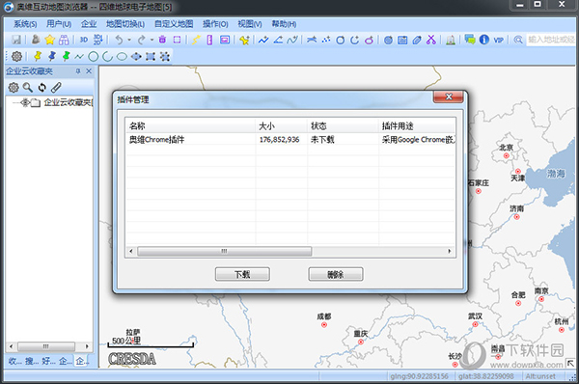Click the scatter points icon
579x384 pixels.
coord(326,40)
